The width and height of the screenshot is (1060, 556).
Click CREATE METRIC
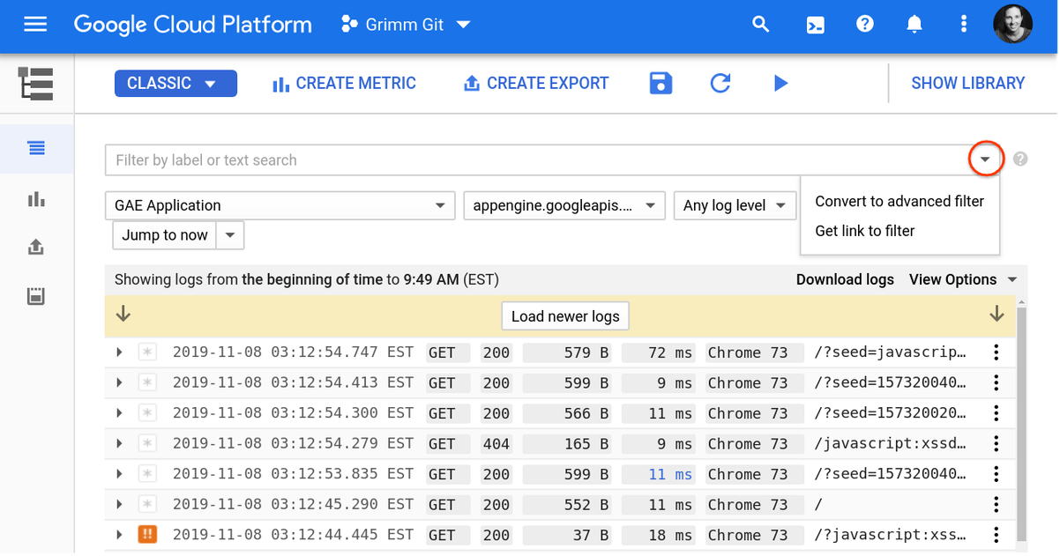[x=344, y=84]
